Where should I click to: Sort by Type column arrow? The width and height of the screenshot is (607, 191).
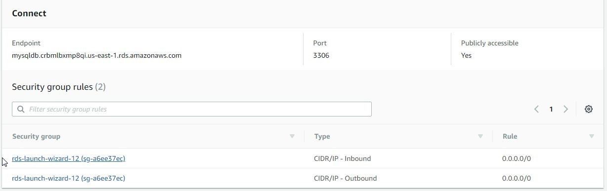[x=480, y=136]
